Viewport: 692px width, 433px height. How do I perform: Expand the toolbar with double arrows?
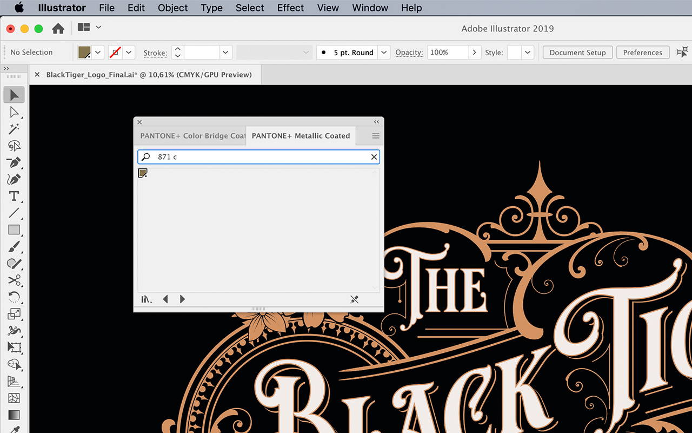[x=6, y=69]
